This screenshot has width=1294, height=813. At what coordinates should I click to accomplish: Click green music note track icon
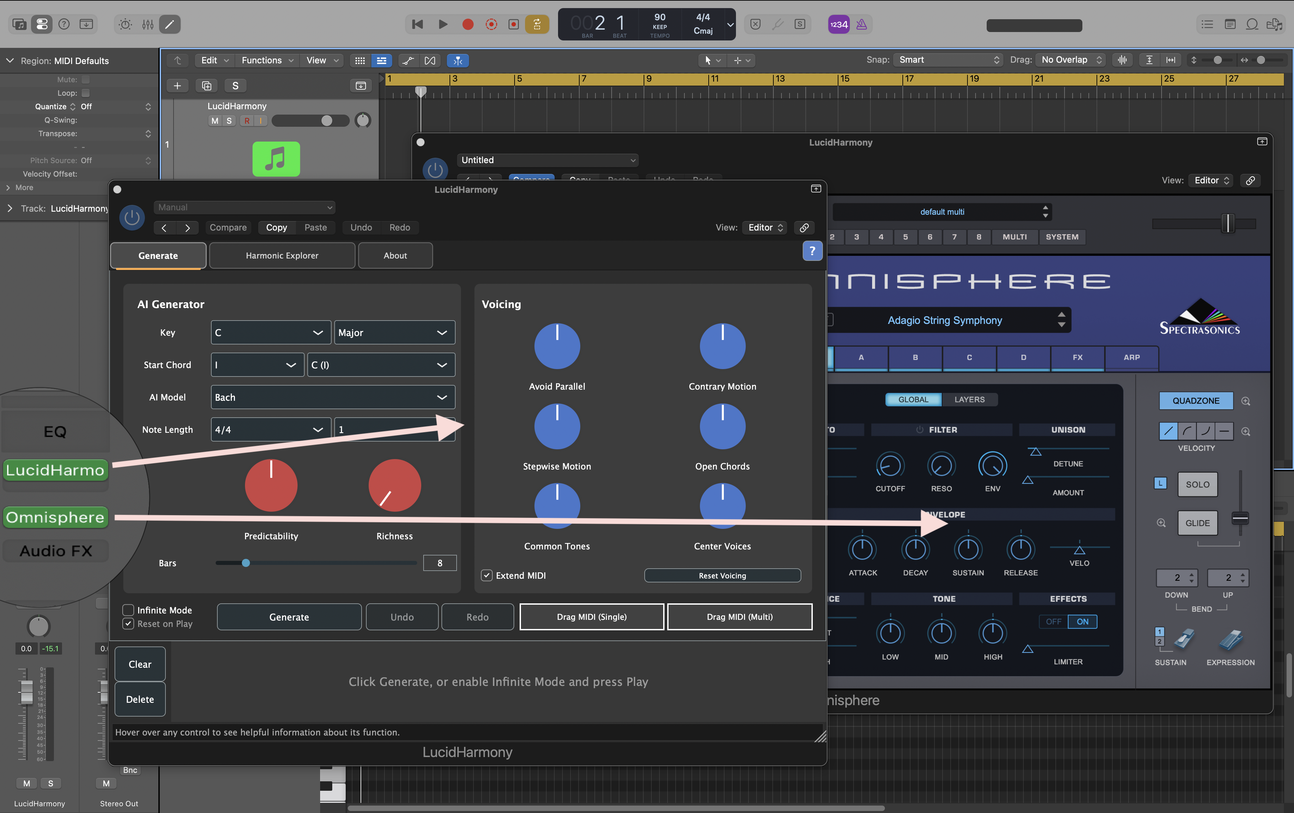click(x=276, y=159)
